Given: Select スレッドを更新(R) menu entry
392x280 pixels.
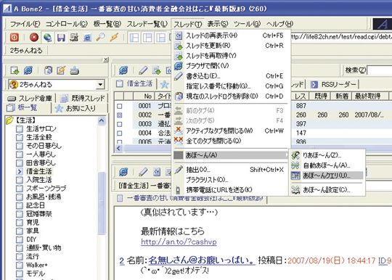Looking at the screenshot, I should [x=232, y=46].
